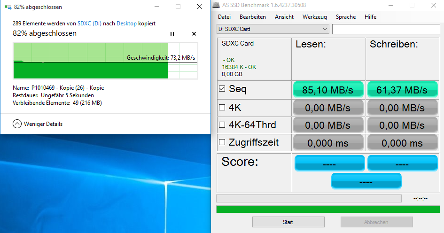Viewport: 444px width, 233px height.
Task: Enable the Zugriffszeit benchmark checkbox
Action: click(x=222, y=142)
